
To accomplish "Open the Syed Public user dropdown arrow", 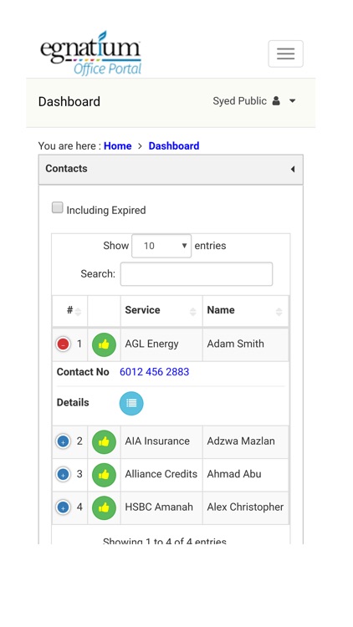I will coord(293,101).
